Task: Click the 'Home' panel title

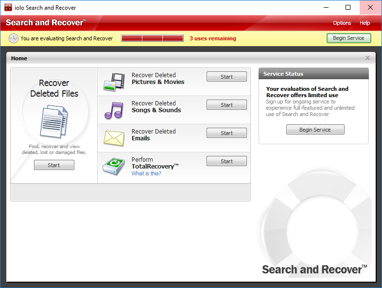Action: 19,58
